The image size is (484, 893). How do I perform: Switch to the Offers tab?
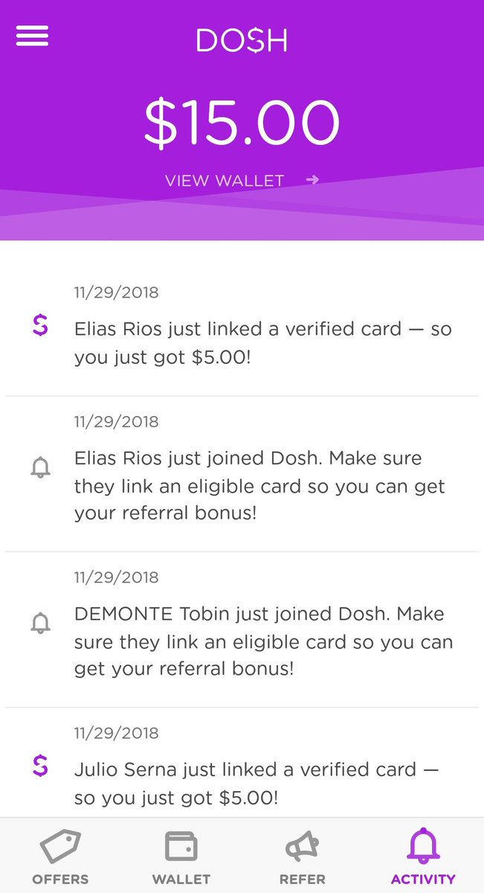pos(60,858)
